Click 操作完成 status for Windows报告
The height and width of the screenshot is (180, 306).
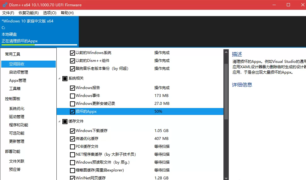[162, 88]
